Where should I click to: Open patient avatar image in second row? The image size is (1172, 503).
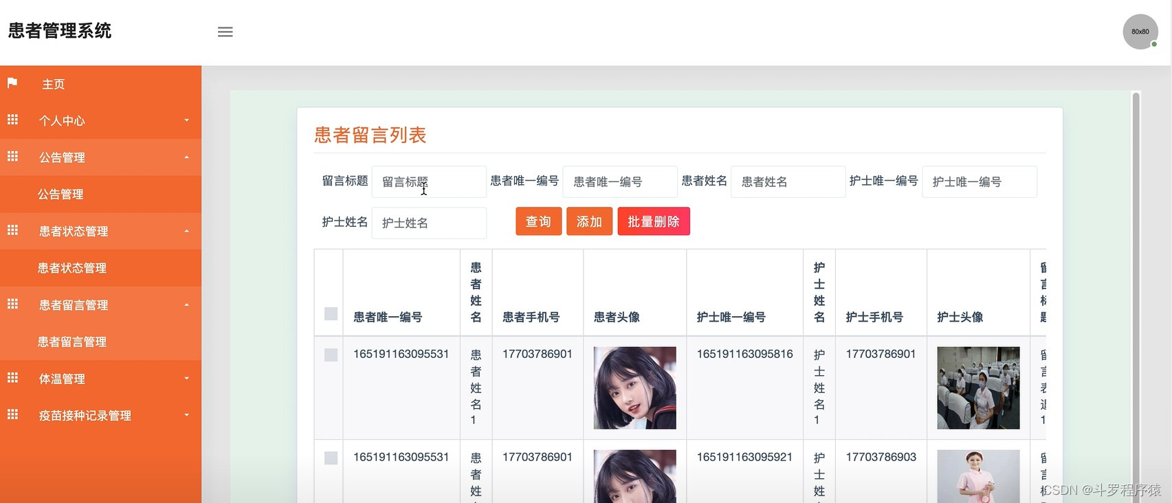[634, 476]
